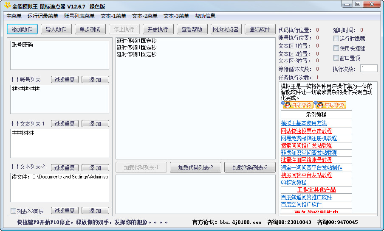Launch the 网页浏览器 button
Viewport: 384px width, 231px height.
tap(226, 29)
